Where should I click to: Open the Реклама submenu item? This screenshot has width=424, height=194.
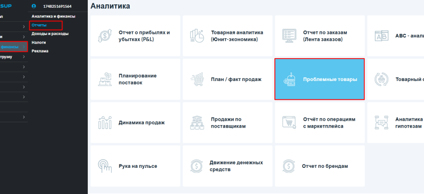[40, 50]
